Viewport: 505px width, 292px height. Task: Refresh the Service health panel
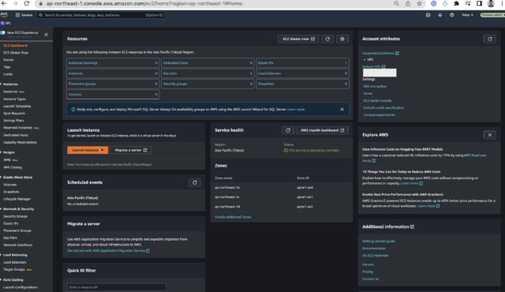point(288,130)
